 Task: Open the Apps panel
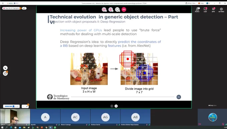213,10
